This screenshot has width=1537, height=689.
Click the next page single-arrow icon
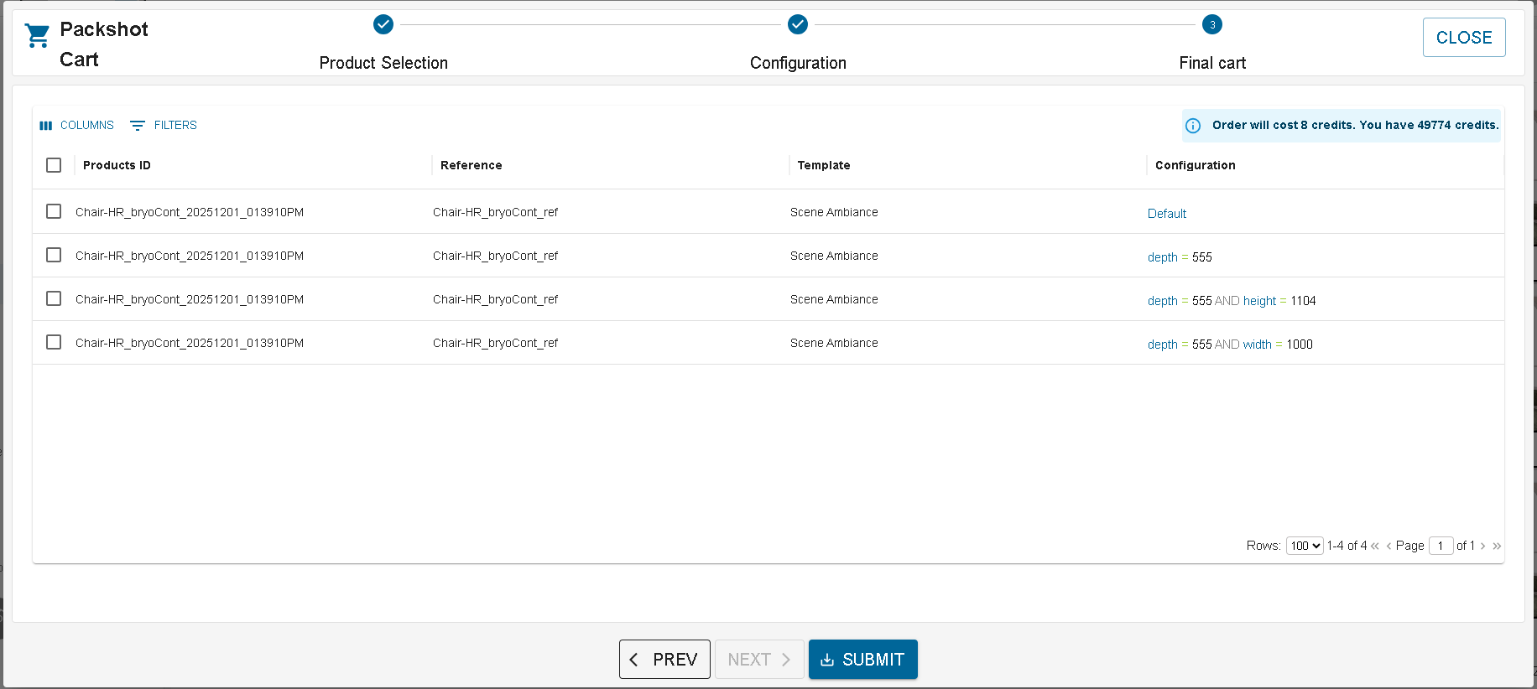tap(1483, 546)
